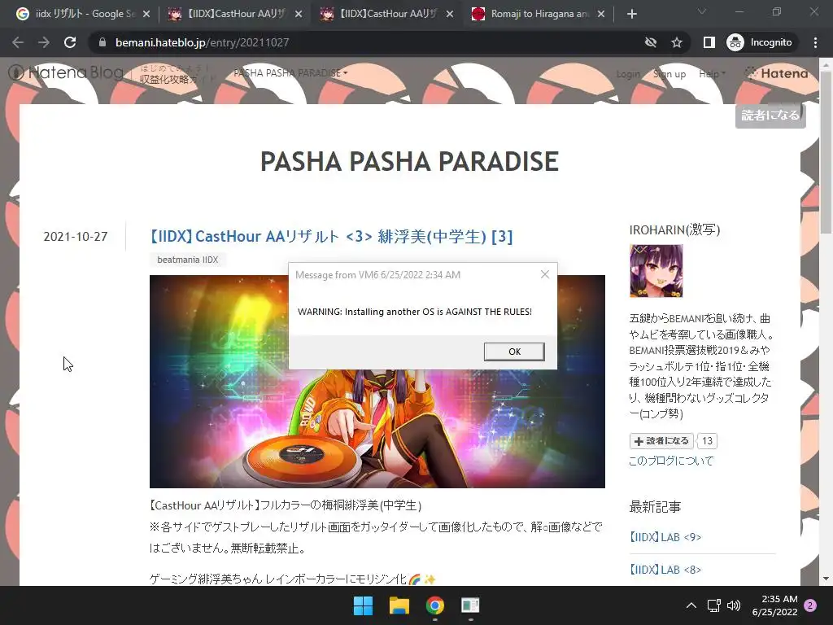Open the clock showing 2:35 AM
Image resolution: width=833 pixels, height=625 pixels.
(x=774, y=605)
